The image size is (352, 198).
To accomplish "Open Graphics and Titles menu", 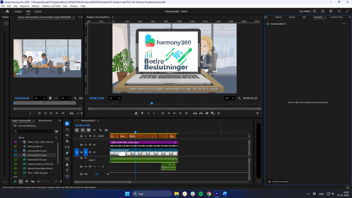I will pos(51,6).
